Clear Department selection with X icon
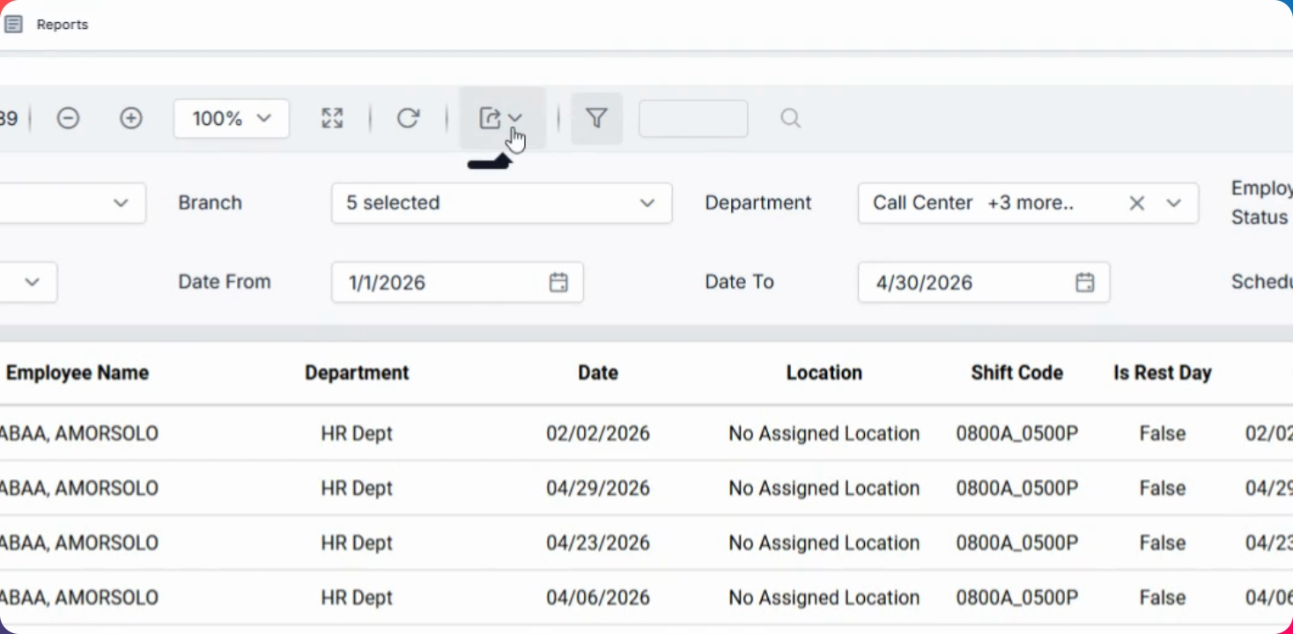1293x634 pixels. pyautogui.click(x=1137, y=203)
